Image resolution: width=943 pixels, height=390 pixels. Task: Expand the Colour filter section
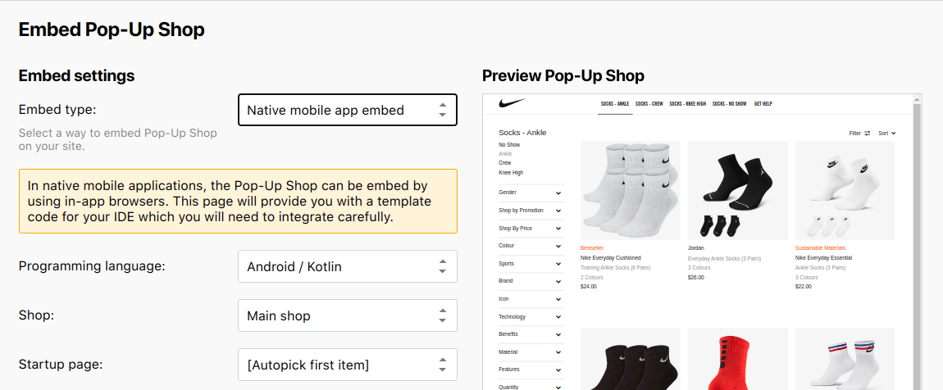[x=530, y=246]
